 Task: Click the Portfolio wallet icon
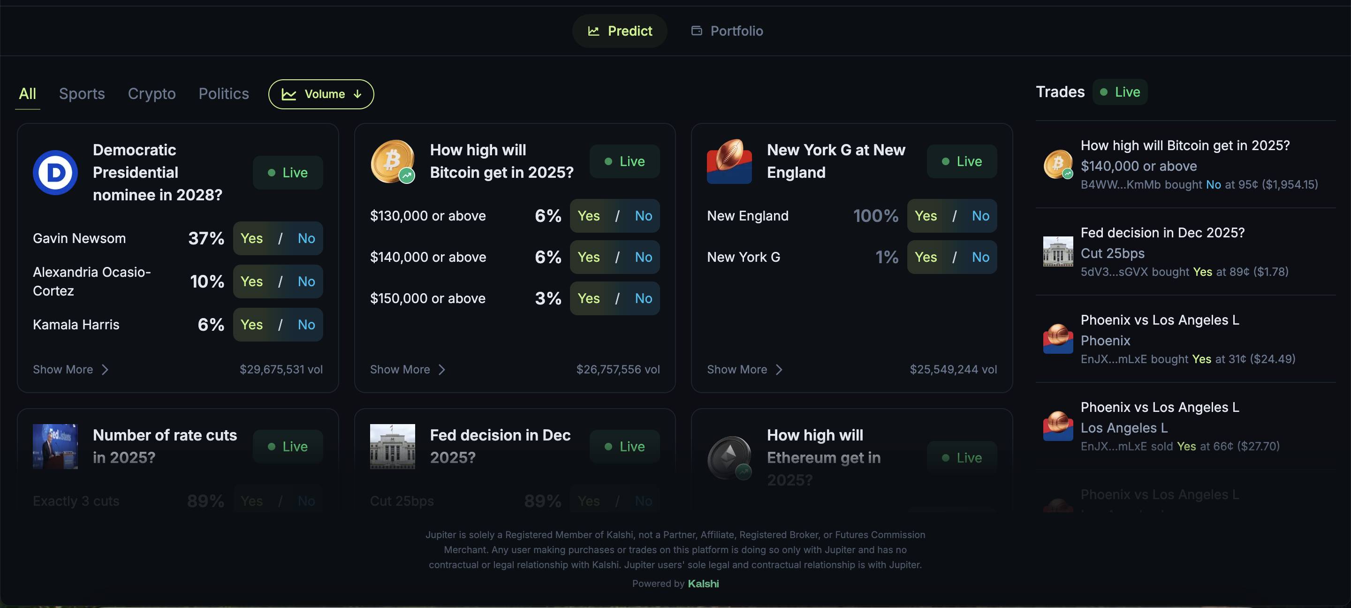coord(697,31)
